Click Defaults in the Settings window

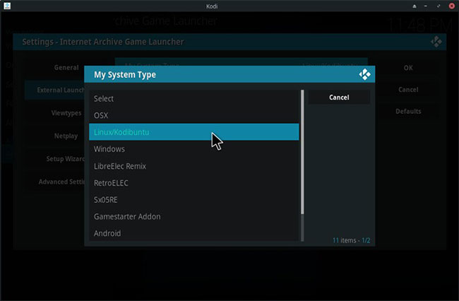pos(408,111)
